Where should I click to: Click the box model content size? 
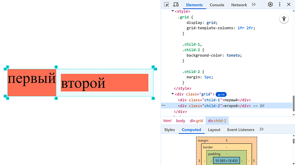coord(226,161)
